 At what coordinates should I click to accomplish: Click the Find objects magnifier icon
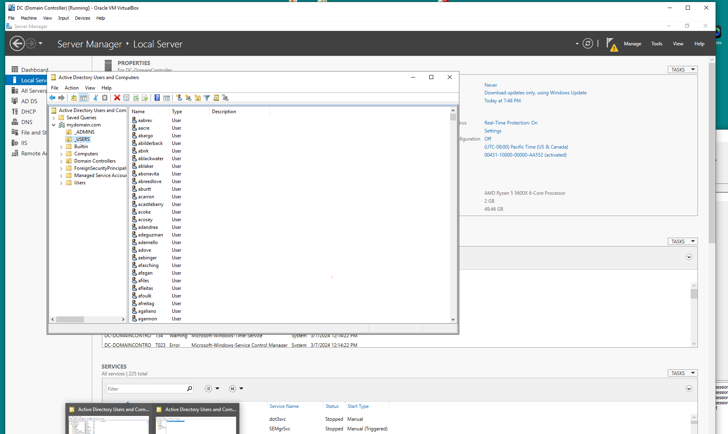216,98
